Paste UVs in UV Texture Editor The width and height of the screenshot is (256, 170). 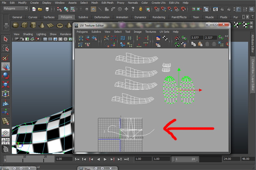(201, 44)
